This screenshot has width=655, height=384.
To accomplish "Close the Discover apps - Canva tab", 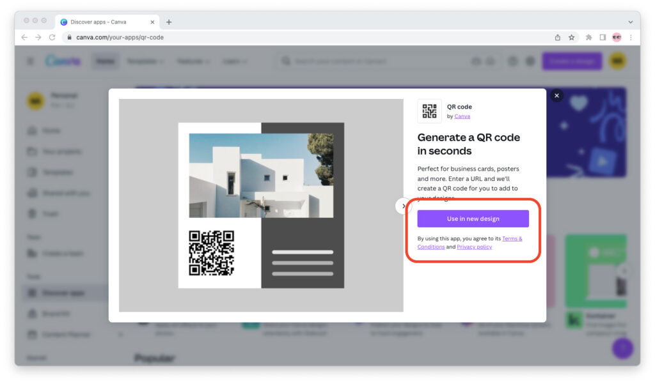I will click(x=152, y=22).
